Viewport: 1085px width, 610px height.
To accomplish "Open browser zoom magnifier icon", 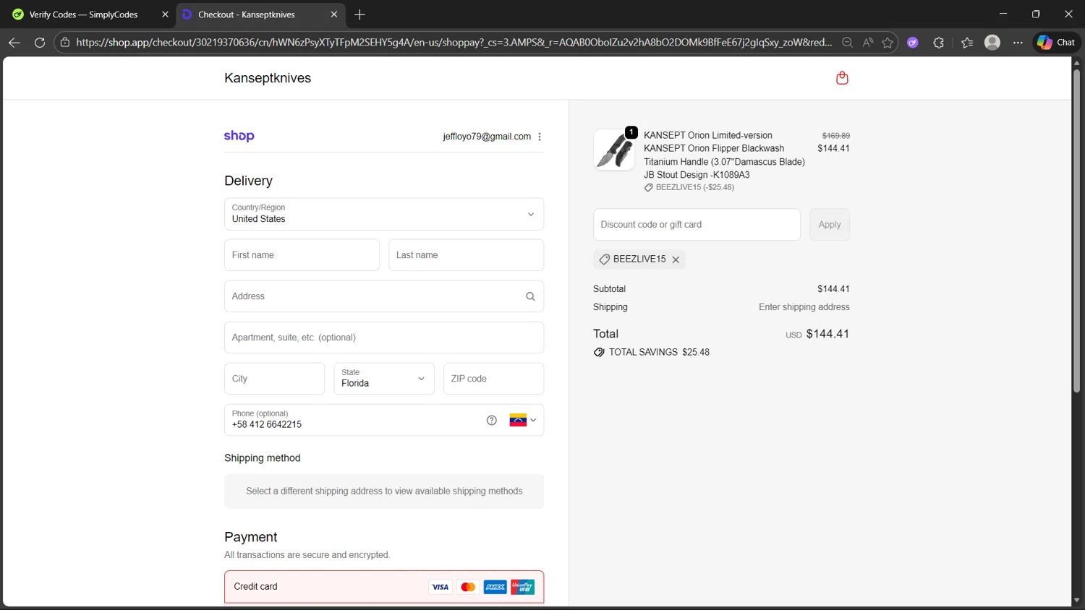I will click(847, 43).
